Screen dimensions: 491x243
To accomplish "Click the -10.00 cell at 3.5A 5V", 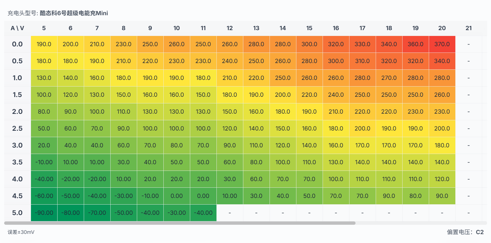I will [x=44, y=162].
